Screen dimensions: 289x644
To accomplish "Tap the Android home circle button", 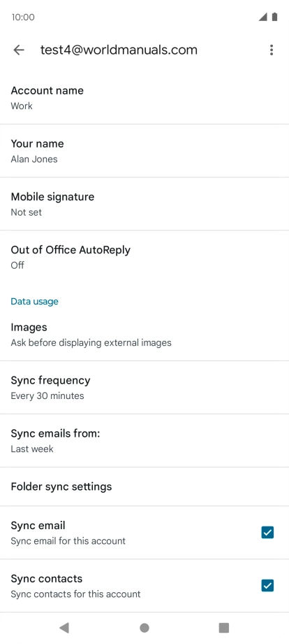I will coord(144,628).
